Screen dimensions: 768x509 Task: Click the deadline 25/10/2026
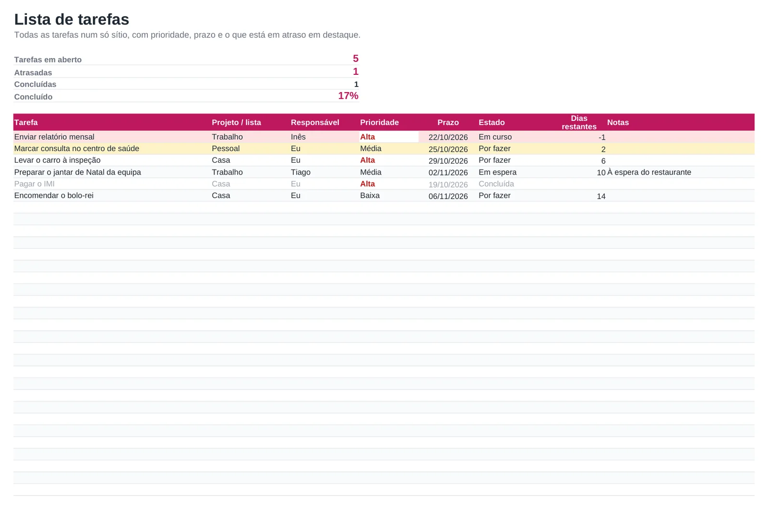coord(448,149)
